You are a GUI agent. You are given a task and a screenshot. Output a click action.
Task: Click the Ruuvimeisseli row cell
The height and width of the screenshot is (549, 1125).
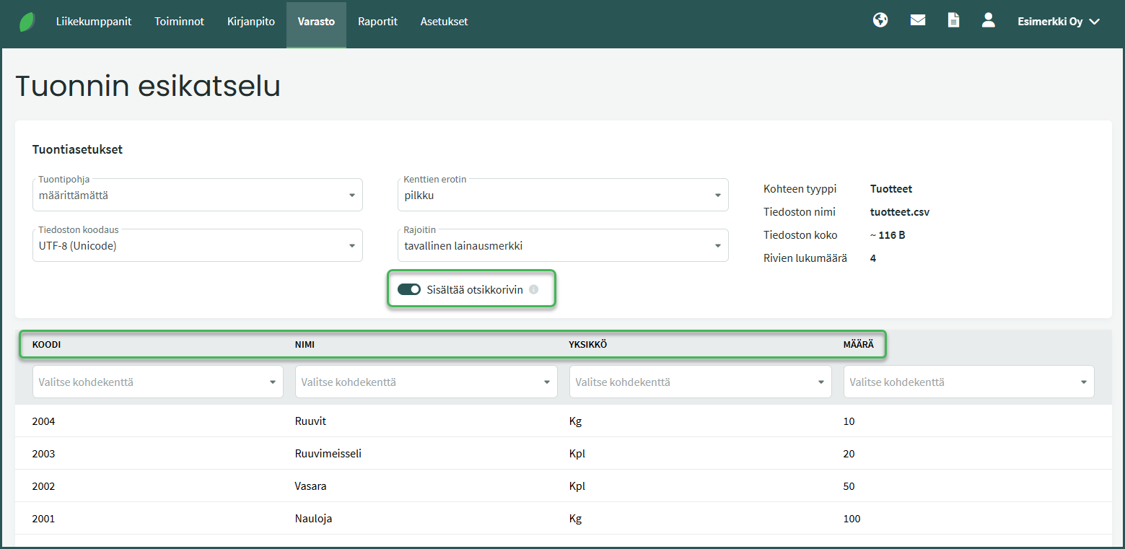tap(328, 454)
